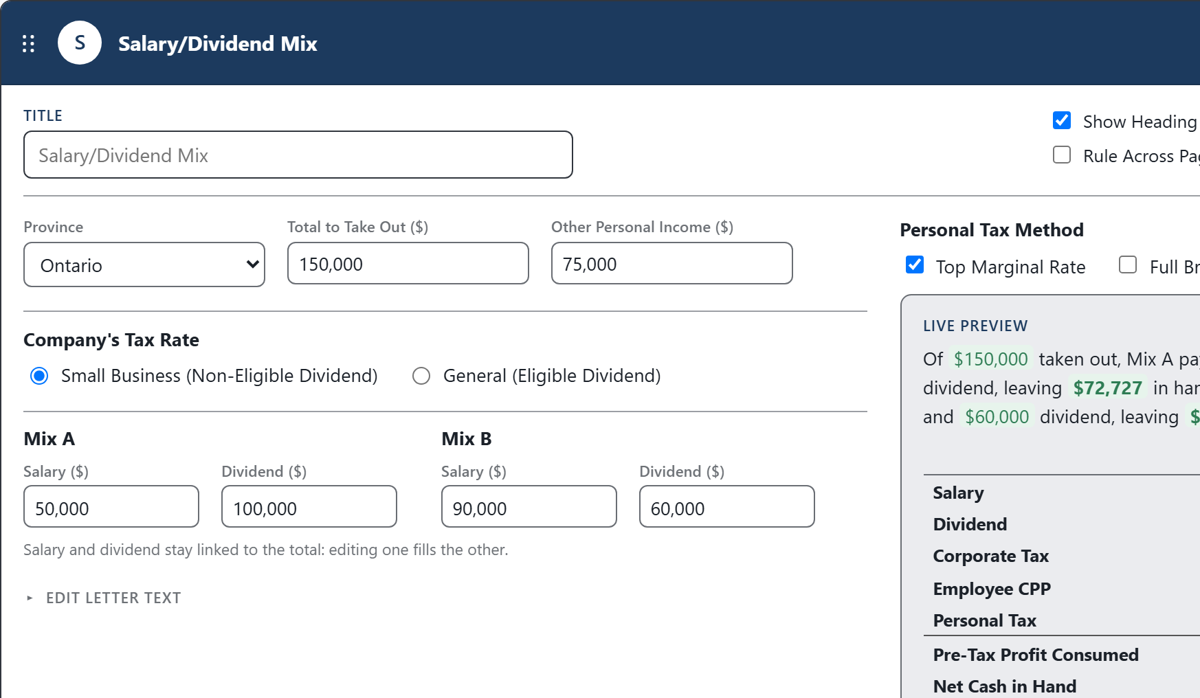Click the Employee CPP row label

click(992, 589)
